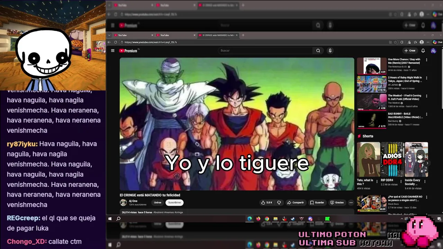Add page to favorites with star icon
Screen dimensions: 443x249
[x=396, y=42]
